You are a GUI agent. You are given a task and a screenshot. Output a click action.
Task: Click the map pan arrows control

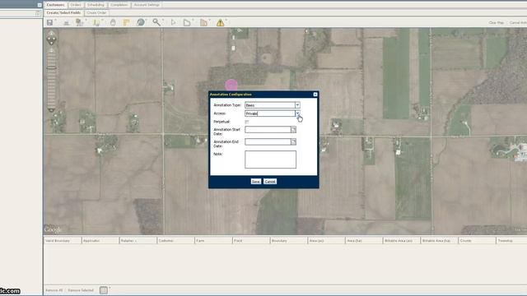click(x=51, y=39)
